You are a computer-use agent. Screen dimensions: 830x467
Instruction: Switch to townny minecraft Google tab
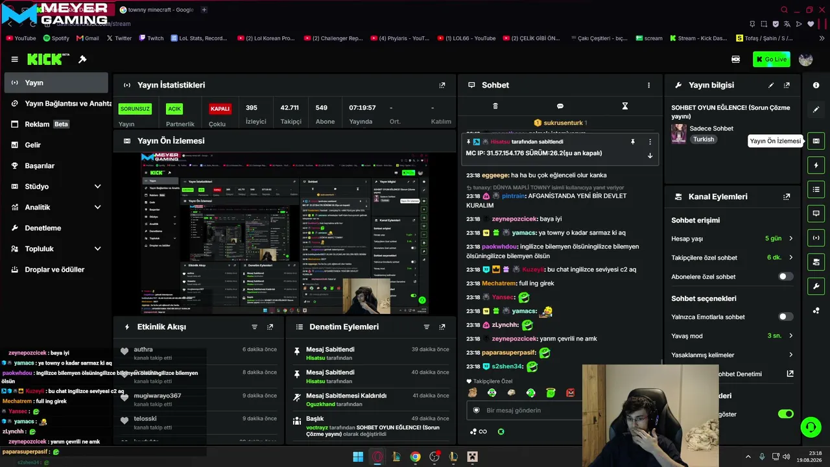click(156, 10)
